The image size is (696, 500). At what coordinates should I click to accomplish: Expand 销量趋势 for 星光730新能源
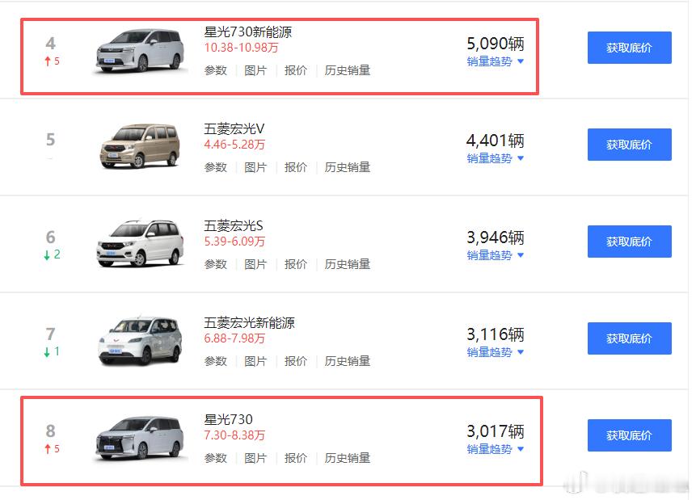click(x=495, y=61)
